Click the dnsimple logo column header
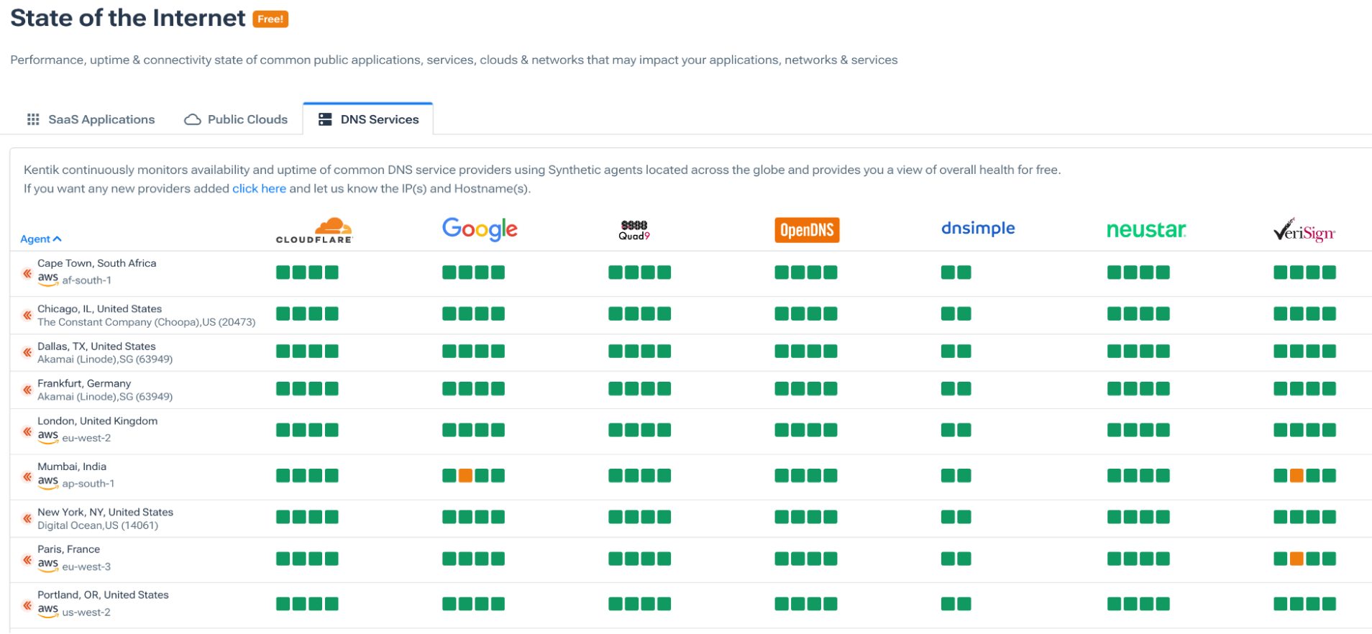Image resolution: width=1372 pixels, height=634 pixels. tap(978, 228)
